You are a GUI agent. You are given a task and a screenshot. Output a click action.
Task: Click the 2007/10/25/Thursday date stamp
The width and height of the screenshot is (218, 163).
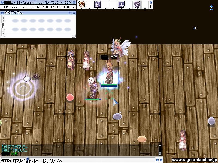pos(20,161)
